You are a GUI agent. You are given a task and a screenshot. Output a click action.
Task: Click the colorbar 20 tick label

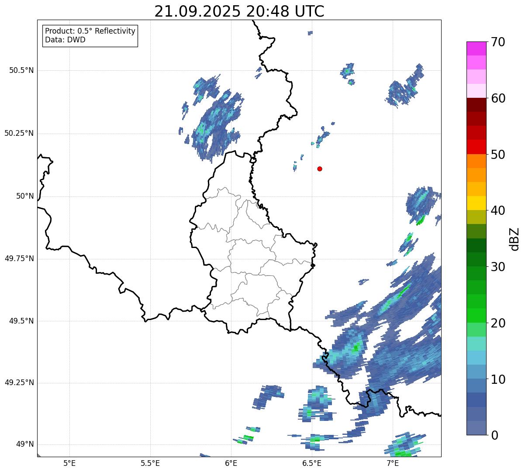pyautogui.click(x=498, y=323)
